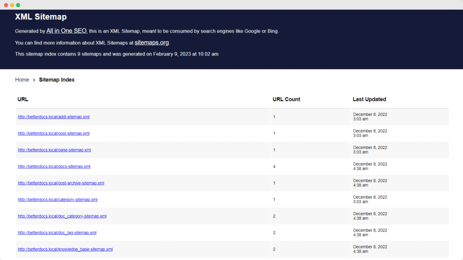Open the addl-sitemap.xml link

(x=53, y=116)
